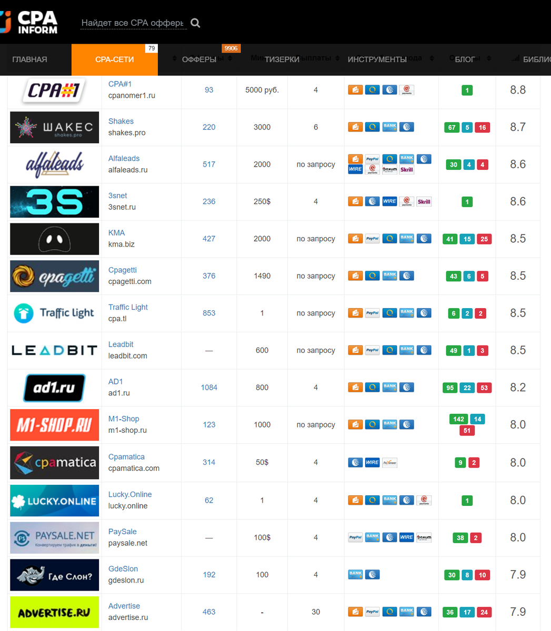Click Payoneer icon in Cpamatica row
This screenshot has width=551, height=631.
click(389, 462)
